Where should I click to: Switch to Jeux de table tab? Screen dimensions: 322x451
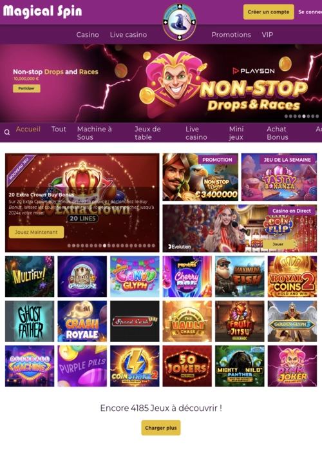pos(147,133)
